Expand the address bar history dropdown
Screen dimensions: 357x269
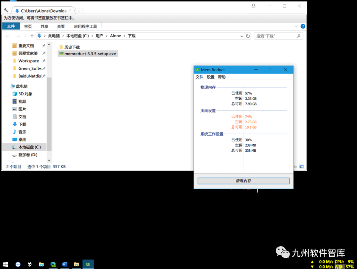[x=242, y=36]
